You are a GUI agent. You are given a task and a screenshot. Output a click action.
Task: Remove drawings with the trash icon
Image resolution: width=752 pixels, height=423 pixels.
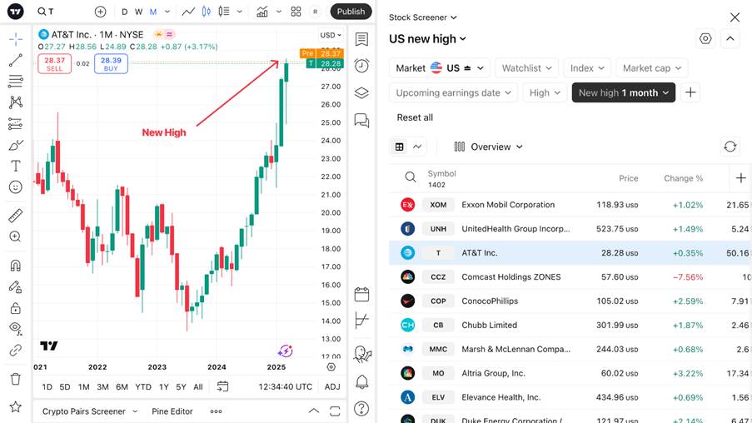[x=15, y=379]
